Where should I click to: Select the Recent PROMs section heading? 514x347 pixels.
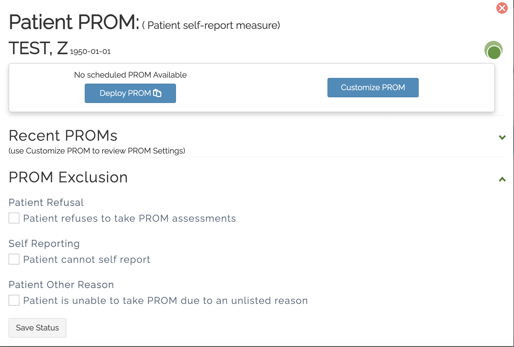coord(63,136)
